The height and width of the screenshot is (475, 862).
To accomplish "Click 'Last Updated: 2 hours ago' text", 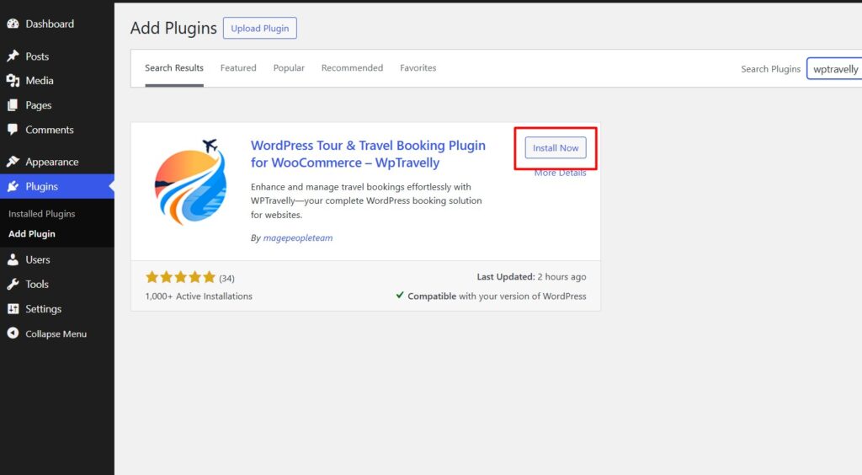I will pos(532,277).
